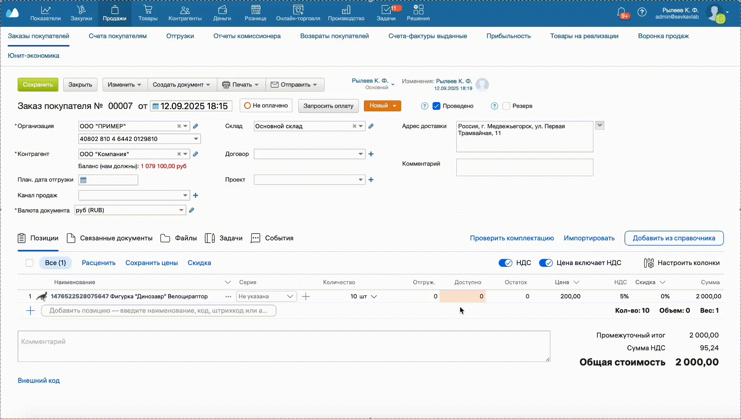
Task: Click the help question mark in header
Action: coord(642,12)
